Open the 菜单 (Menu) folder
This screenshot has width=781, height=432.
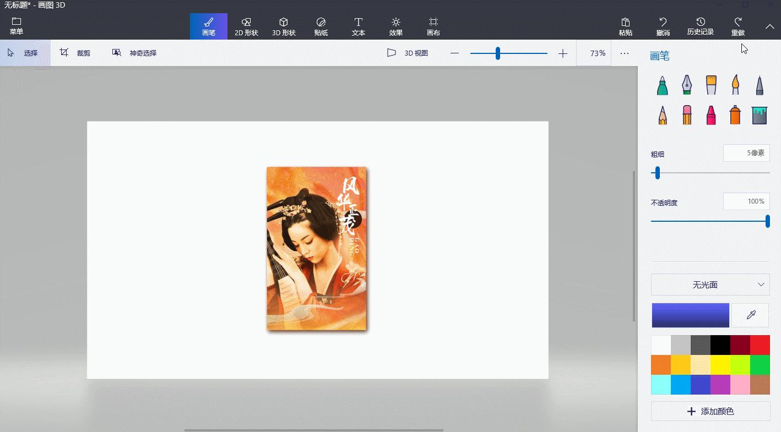(x=17, y=26)
